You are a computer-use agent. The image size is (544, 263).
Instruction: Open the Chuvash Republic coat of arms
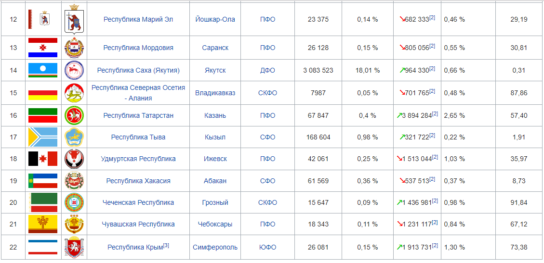coord(74,224)
